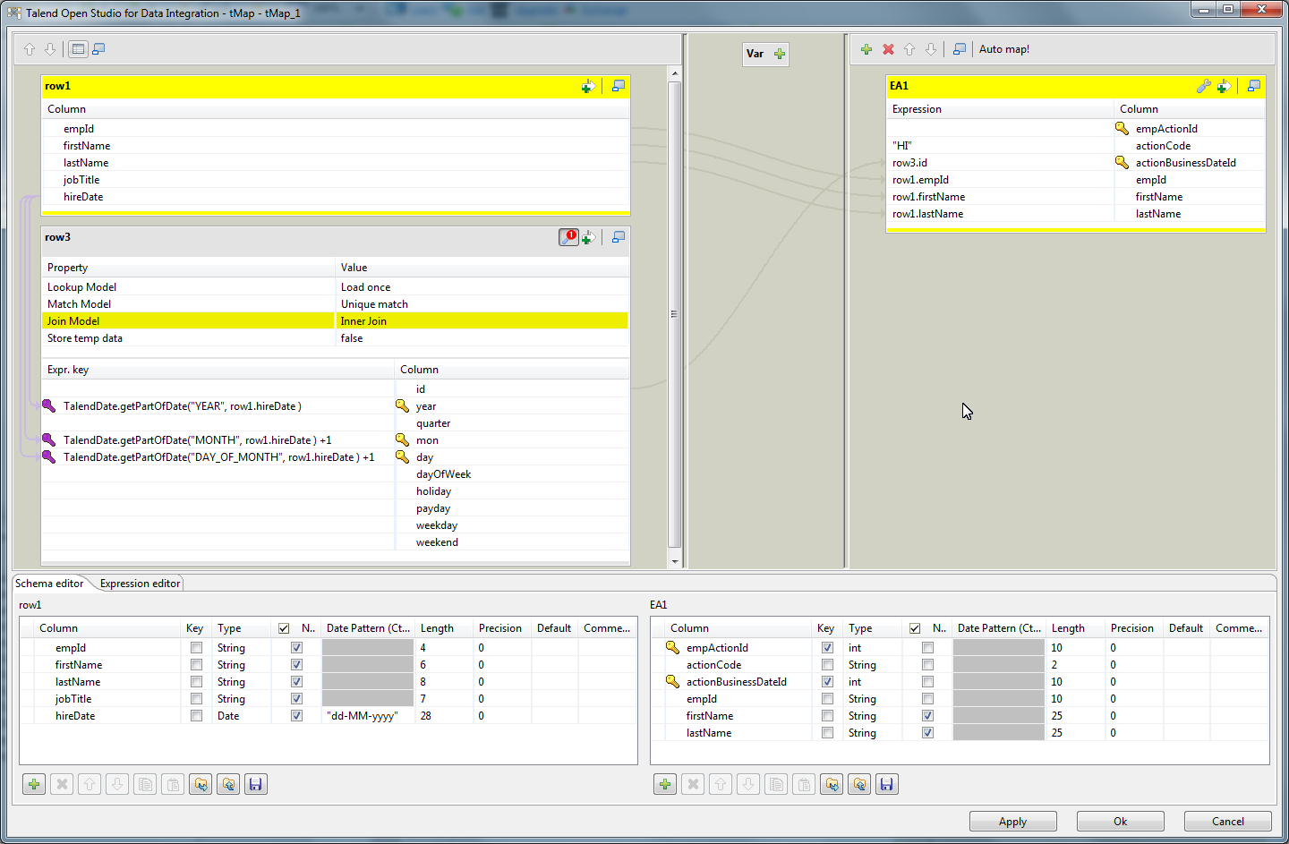
Task: Open Type cell int for empActionId
Action: (x=871, y=648)
